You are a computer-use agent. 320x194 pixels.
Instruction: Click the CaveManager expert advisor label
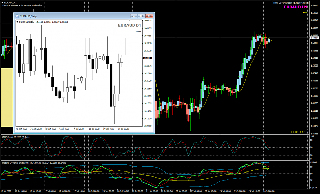[x=289, y=3]
